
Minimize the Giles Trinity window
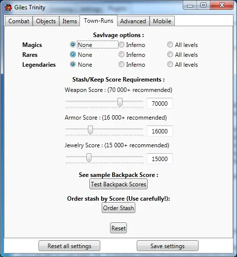coord(190,5)
